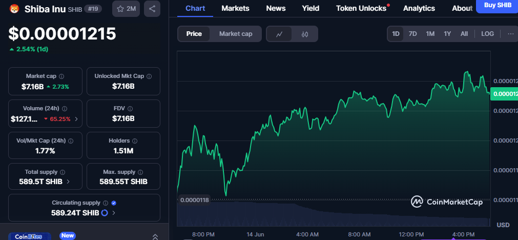Collapse the bottom panel with double chevron
This screenshot has height=240, width=518.
[x=155, y=237]
